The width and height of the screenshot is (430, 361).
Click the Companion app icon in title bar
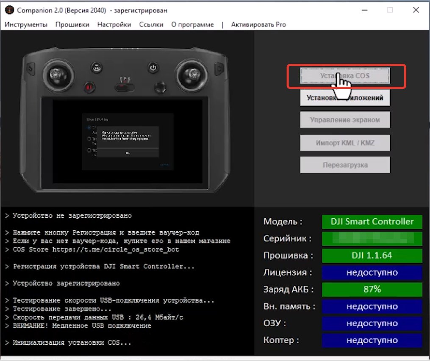(10, 10)
